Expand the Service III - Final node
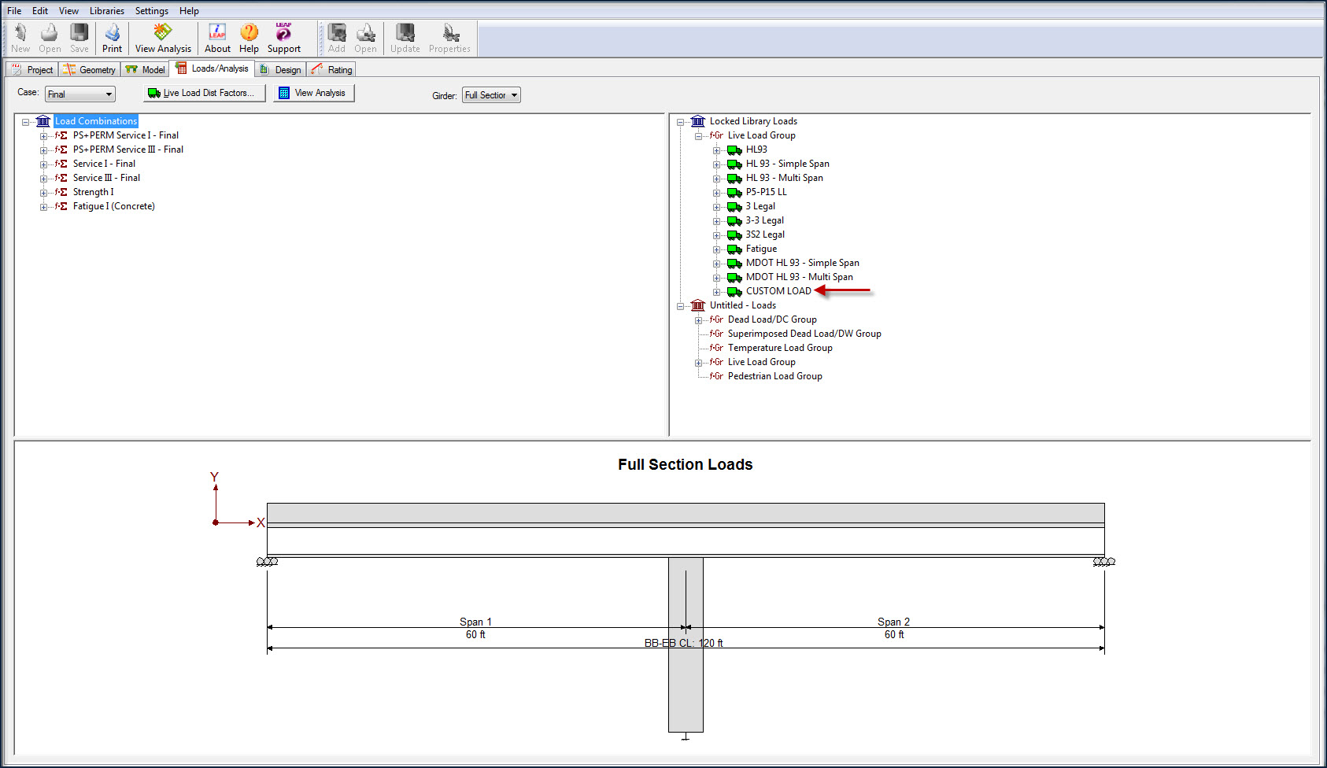1327x768 pixels. pyautogui.click(x=44, y=179)
